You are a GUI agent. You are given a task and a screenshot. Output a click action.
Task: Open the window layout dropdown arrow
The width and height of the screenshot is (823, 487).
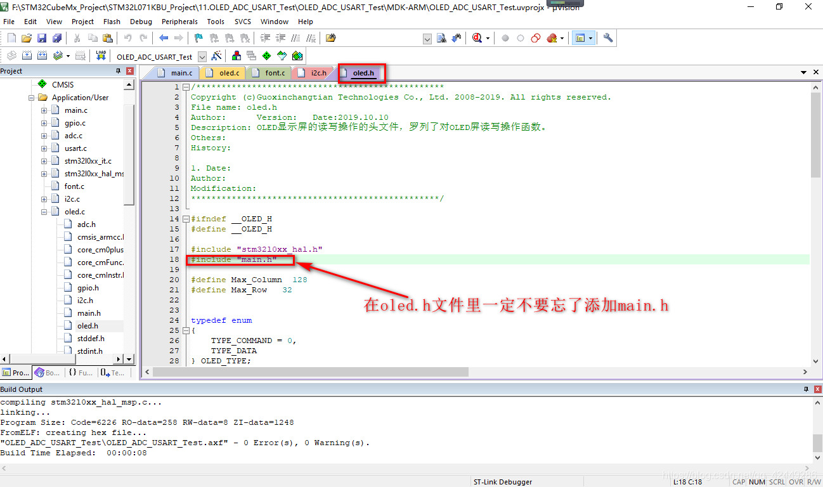point(591,38)
